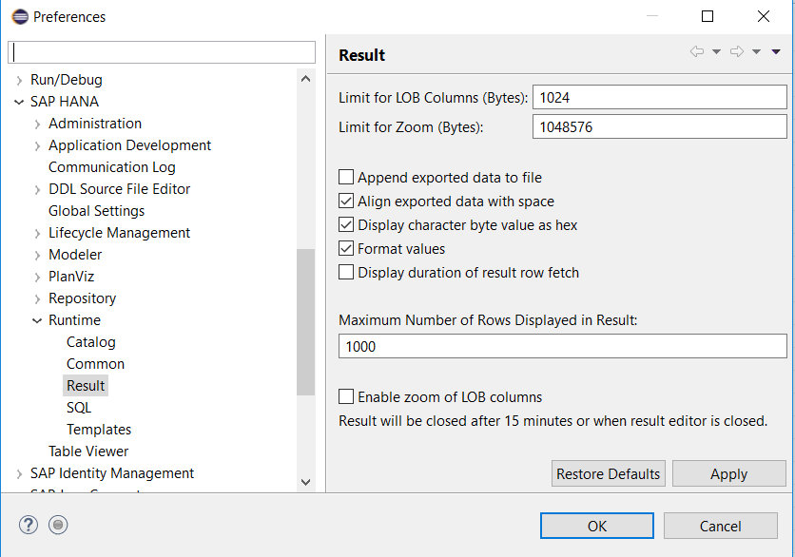The image size is (795, 557).
Task: Open the Help question-mark icon
Action: [x=28, y=525]
